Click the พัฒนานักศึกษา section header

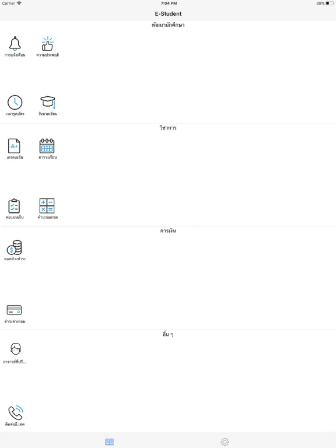168,25
